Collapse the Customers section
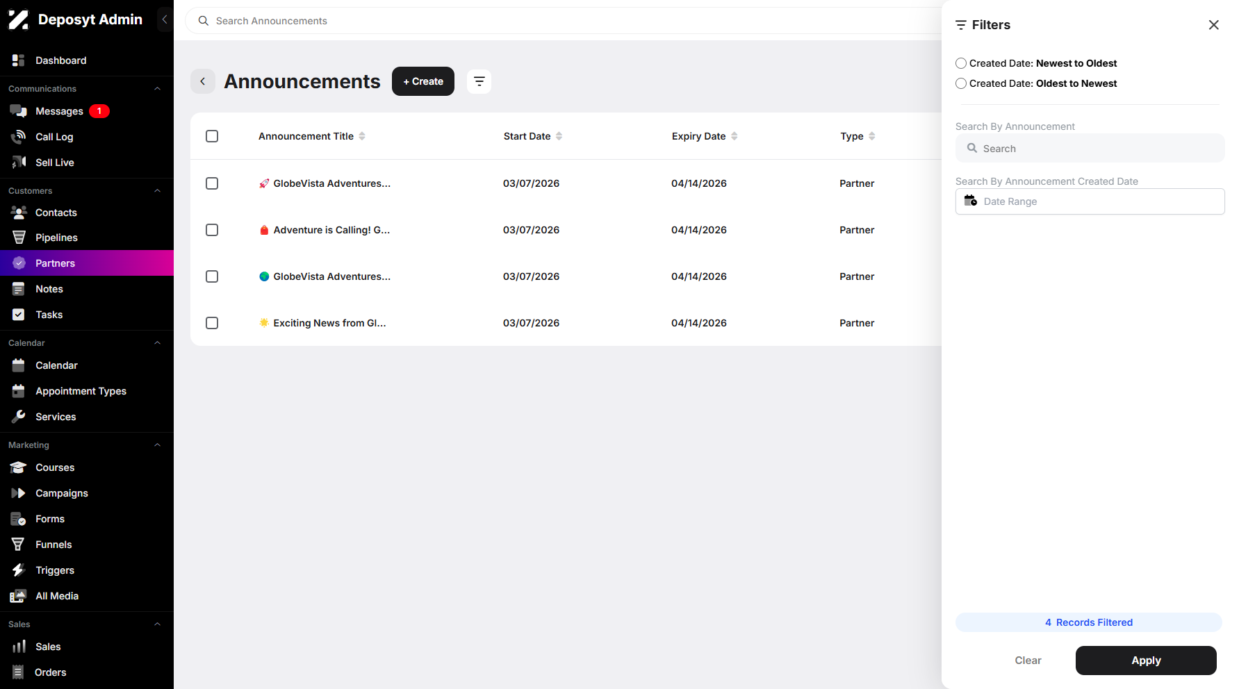This screenshot has width=1239, height=689. pyautogui.click(x=158, y=191)
